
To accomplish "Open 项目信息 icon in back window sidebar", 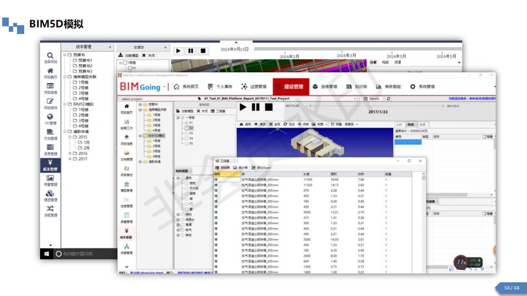I will (50, 86).
